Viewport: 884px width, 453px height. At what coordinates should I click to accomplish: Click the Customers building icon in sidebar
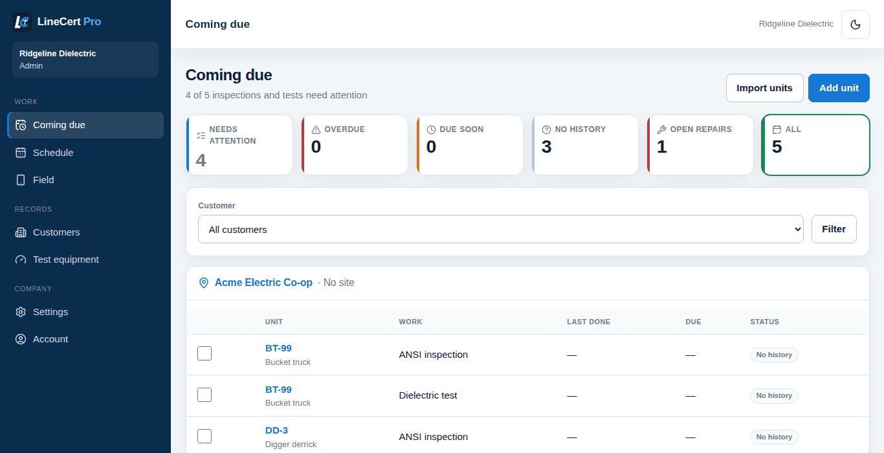pos(21,232)
